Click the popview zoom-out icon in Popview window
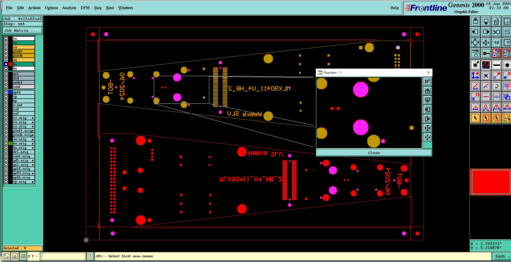 click(x=427, y=138)
